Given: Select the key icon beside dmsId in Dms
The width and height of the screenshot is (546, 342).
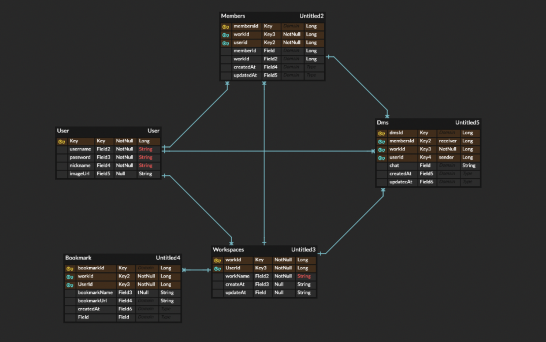Looking at the screenshot, I should click(x=381, y=133).
